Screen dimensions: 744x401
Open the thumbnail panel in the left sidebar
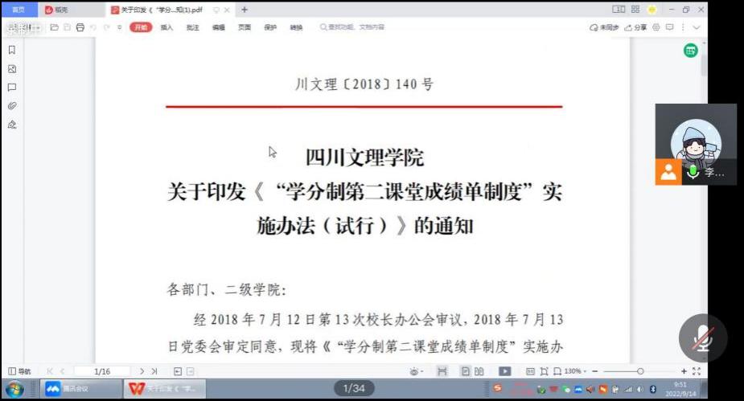pos(12,69)
